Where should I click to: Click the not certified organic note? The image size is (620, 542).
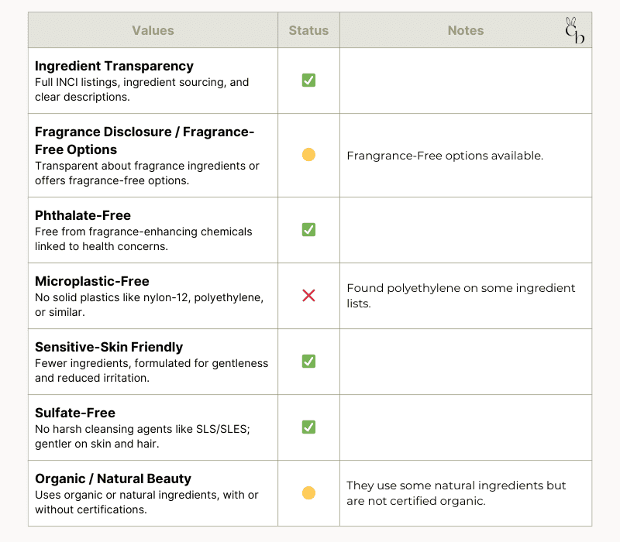tap(456, 493)
